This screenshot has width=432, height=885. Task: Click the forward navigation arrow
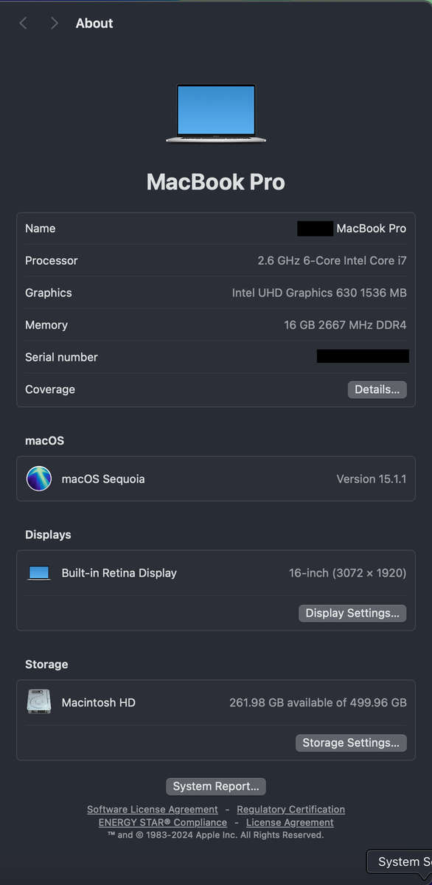point(54,23)
